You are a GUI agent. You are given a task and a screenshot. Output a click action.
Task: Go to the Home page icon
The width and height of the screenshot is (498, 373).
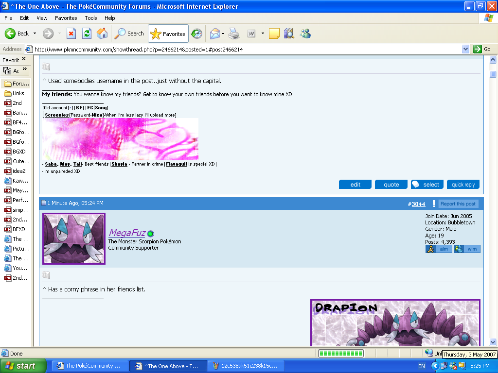[102, 34]
